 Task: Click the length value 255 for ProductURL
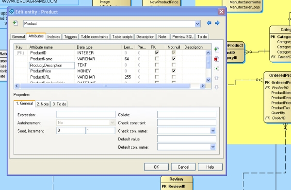[128, 77]
